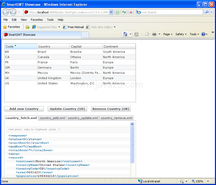
Task: Open the search provider dropdown arrow
Action: click(212, 12)
